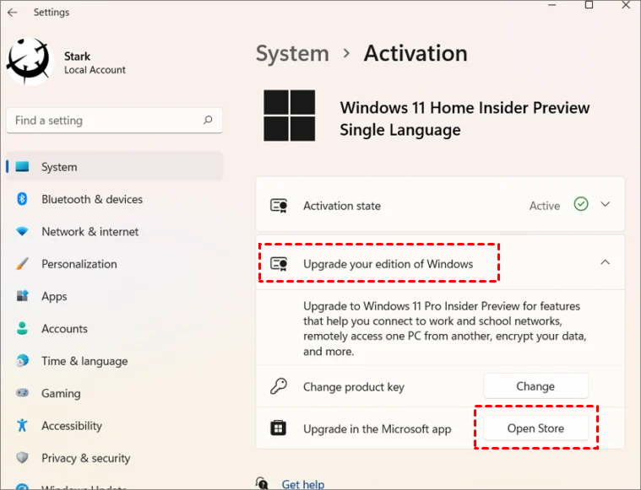
Task: Click the Stark profile avatar
Action: click(30, 62)
